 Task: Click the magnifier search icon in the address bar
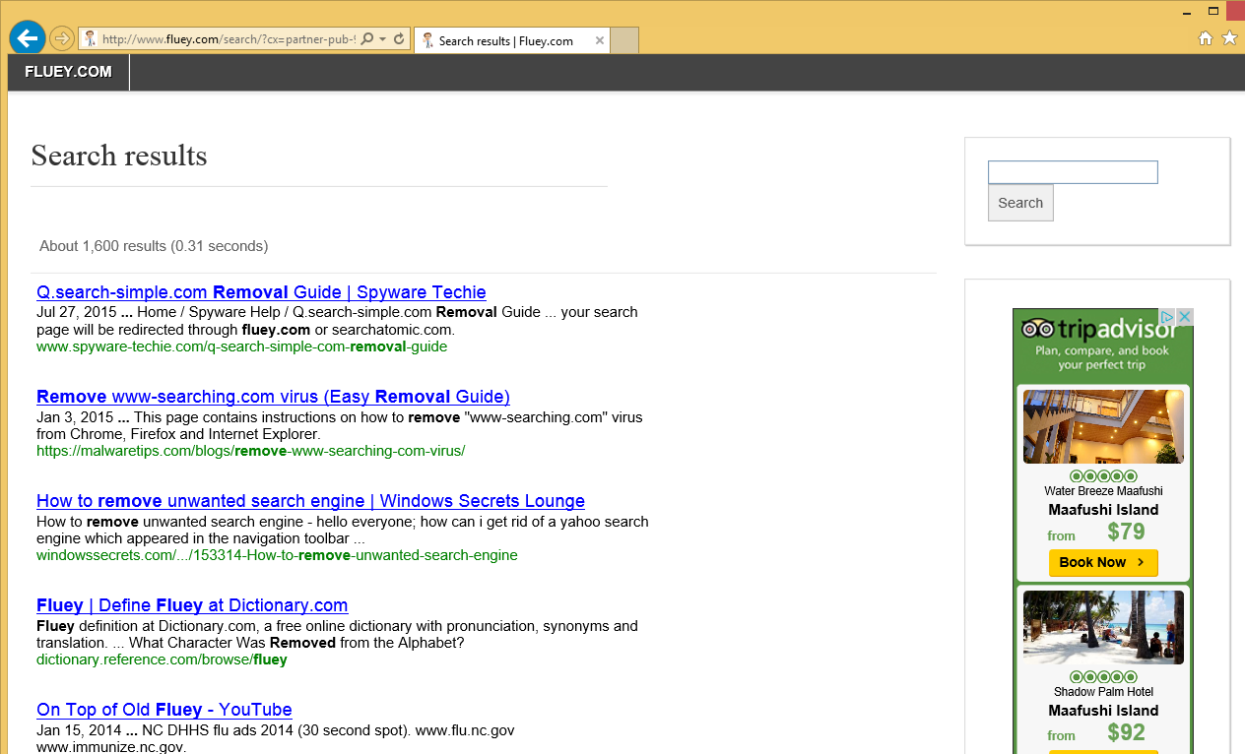coord(365,39)
